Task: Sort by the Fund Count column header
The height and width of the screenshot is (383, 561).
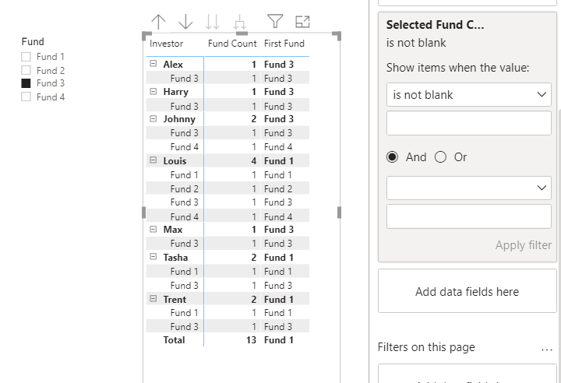Action: [x=232, y=44]
